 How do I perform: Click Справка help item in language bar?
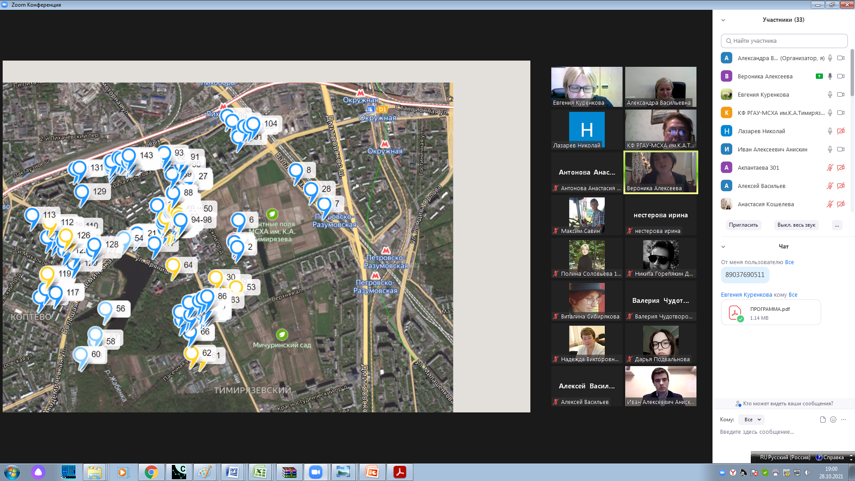click(830, 457)
